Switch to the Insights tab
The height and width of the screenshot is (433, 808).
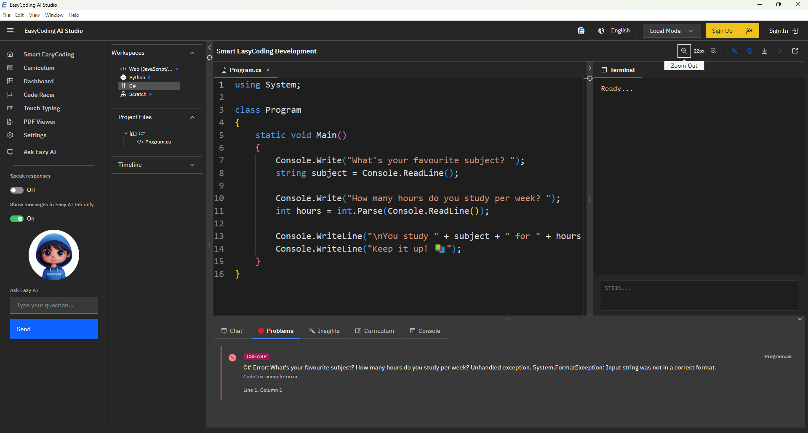click(324, 331)
